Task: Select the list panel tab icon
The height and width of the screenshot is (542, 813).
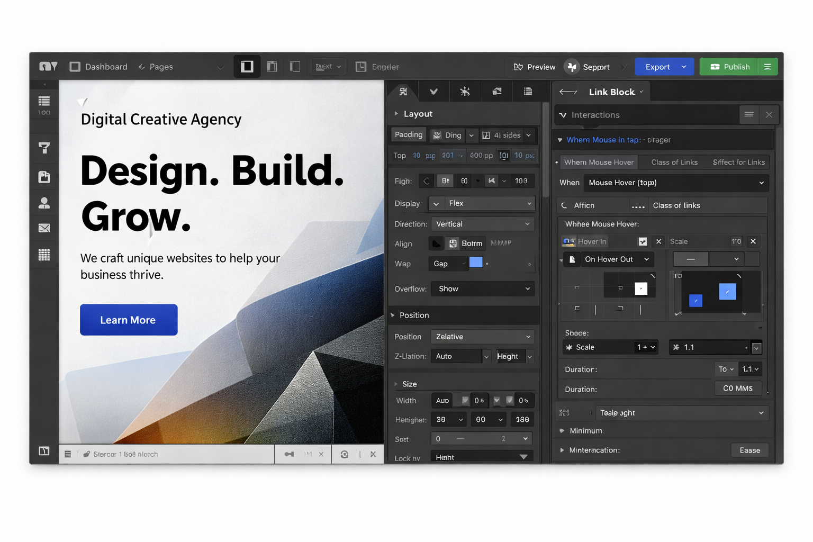Action: [x=528, y=92]
